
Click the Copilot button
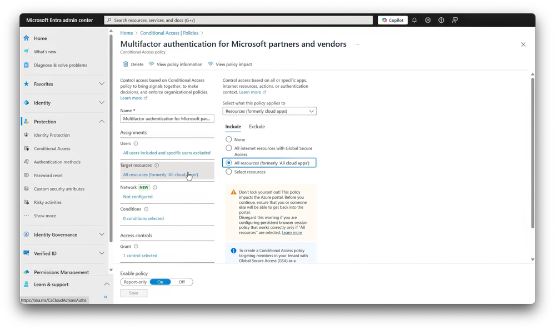click(393, 20)
